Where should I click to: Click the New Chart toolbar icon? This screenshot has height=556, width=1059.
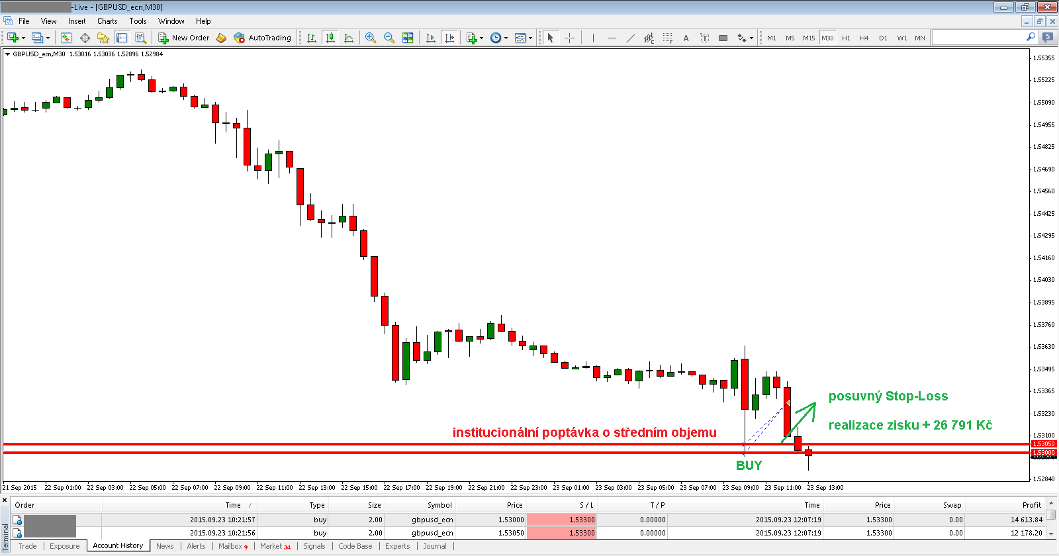pyautogui.click(x=13, y=38)
